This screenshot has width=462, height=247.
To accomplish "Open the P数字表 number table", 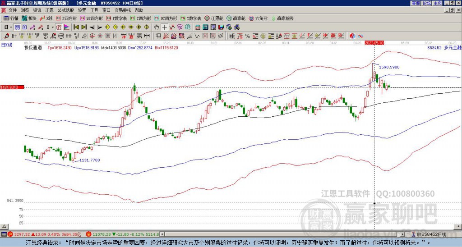I will tap(117, 18).
